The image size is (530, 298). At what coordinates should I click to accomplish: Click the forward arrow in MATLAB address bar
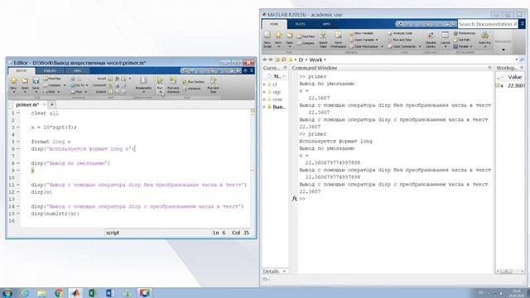(271, 60)
